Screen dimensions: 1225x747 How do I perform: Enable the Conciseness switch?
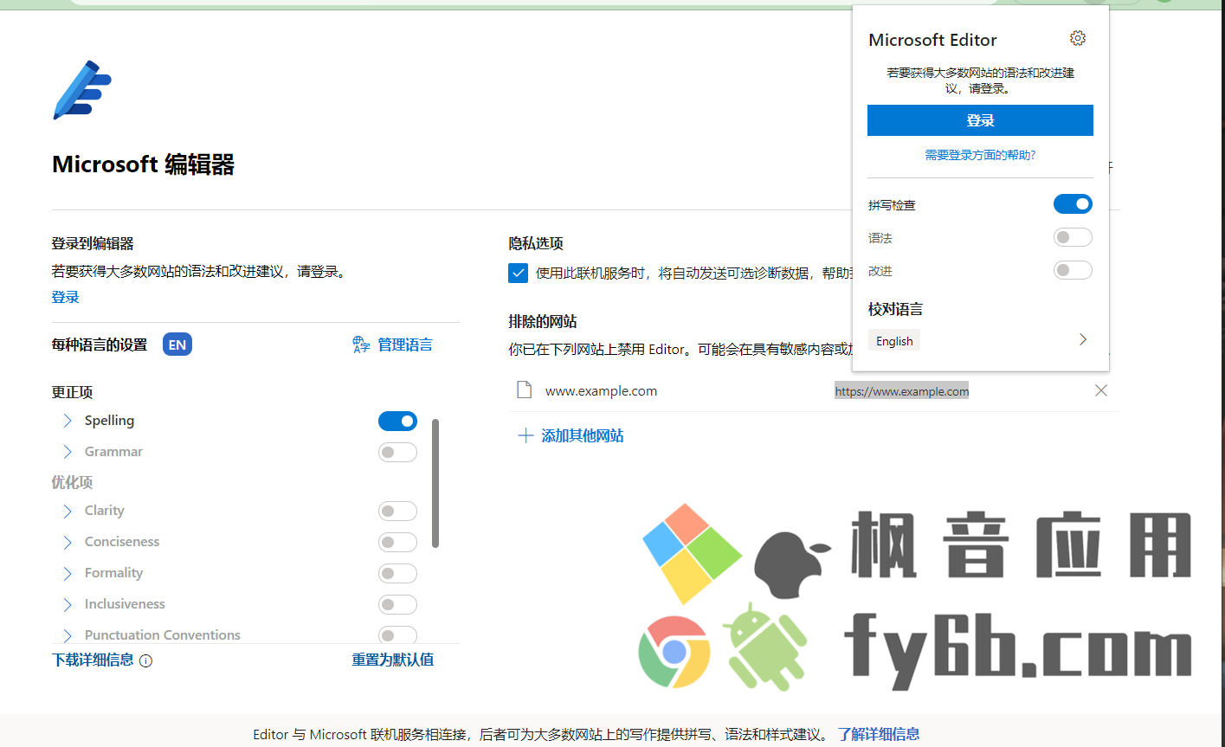point(397,542)
